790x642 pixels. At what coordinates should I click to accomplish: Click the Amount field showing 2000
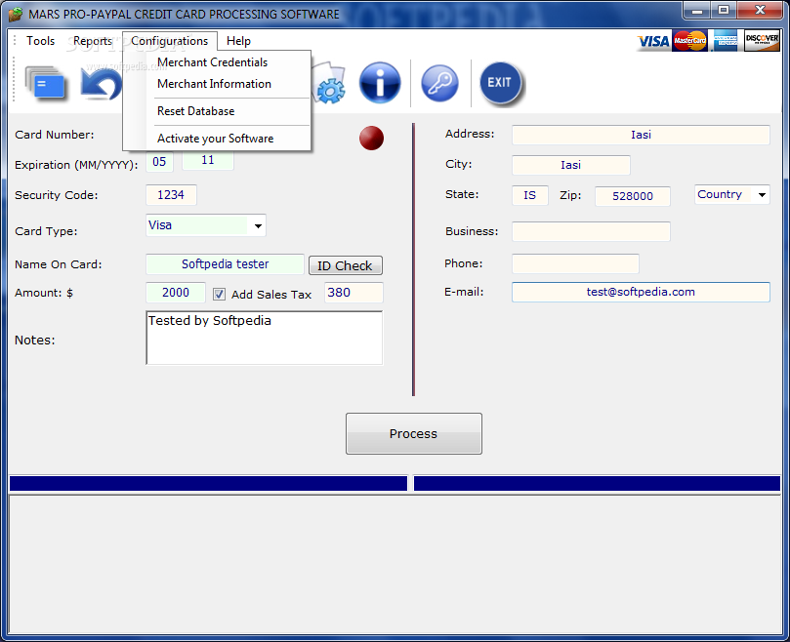tap(176, 293)
